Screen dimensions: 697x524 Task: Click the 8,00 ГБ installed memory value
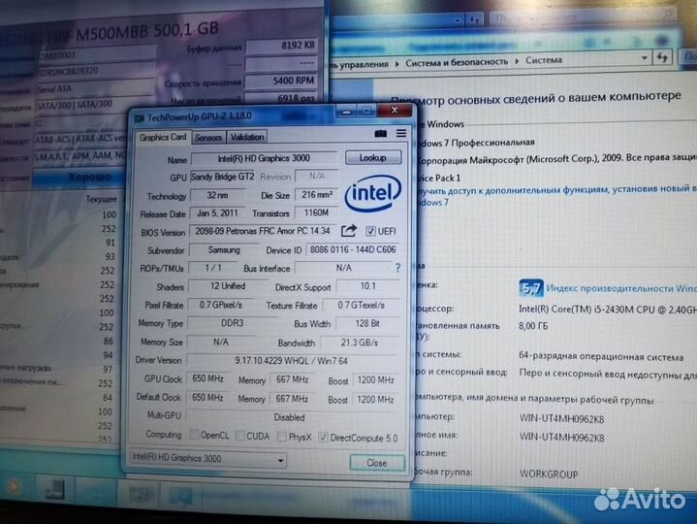pyautogui.click(x=533, y=326)
